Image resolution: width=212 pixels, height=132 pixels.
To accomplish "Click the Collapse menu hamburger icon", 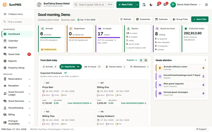I will (5, 14).
